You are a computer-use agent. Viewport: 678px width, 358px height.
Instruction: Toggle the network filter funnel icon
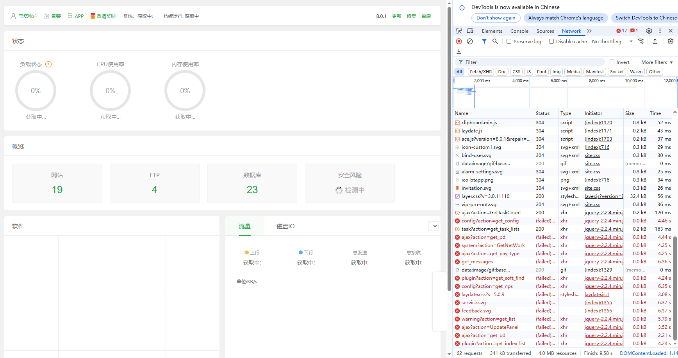(x=484, y=41)
